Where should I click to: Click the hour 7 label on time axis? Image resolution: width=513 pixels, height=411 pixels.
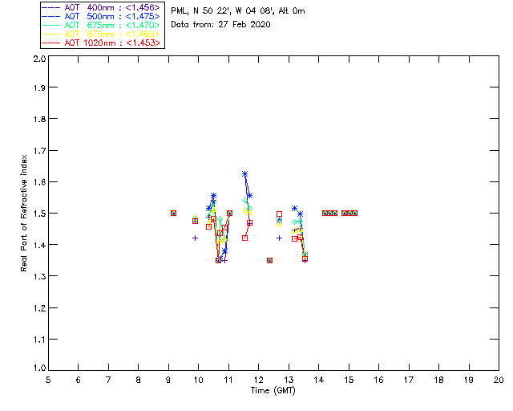[x=108, y=380]
